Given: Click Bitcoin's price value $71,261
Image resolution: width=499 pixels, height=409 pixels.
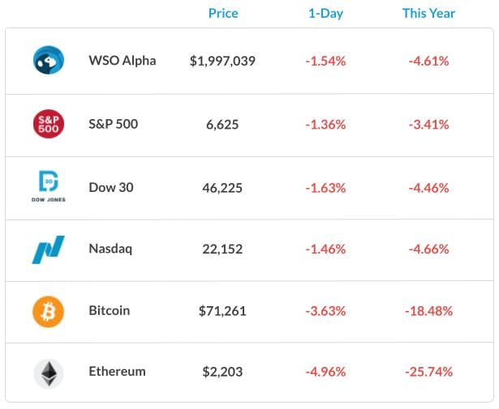Looking at the screenshot, I should (222, 311).
